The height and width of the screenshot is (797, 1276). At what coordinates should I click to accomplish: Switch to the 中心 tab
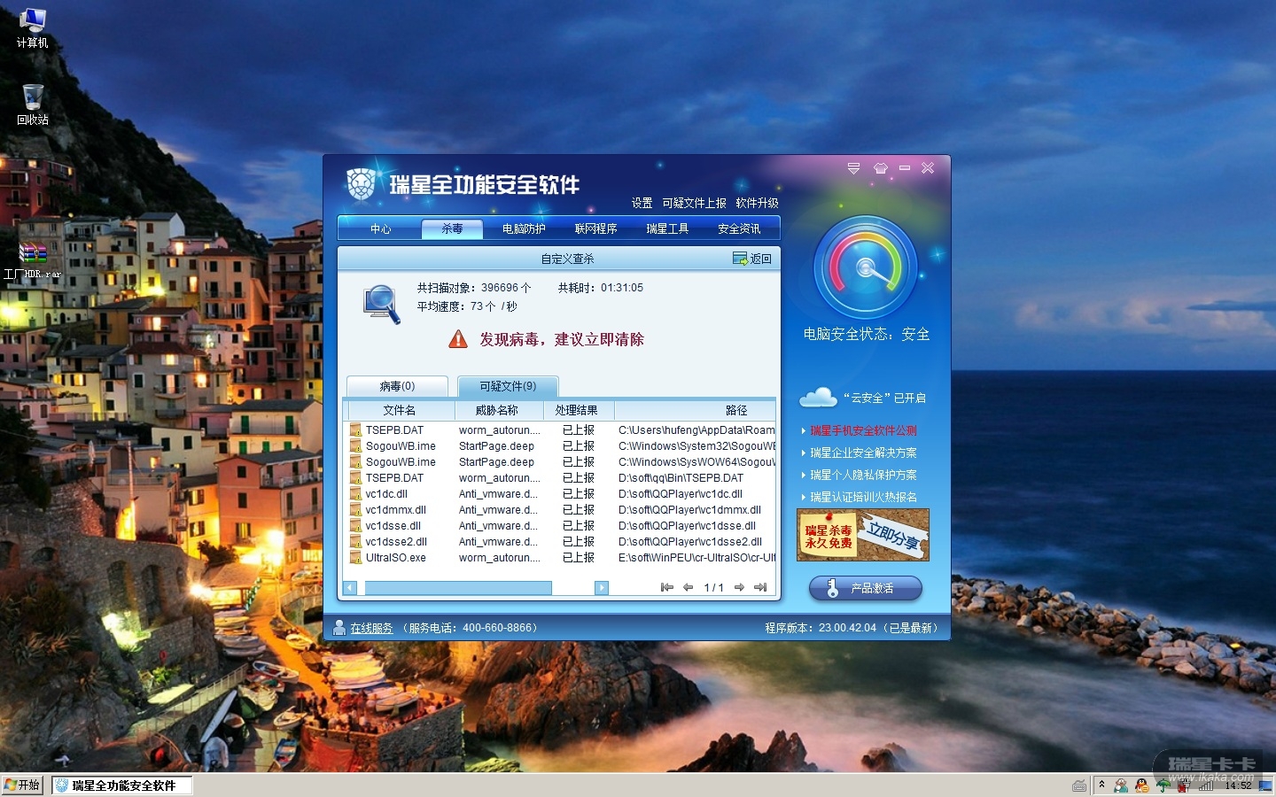pyautogui.click(x=380, y=228)
